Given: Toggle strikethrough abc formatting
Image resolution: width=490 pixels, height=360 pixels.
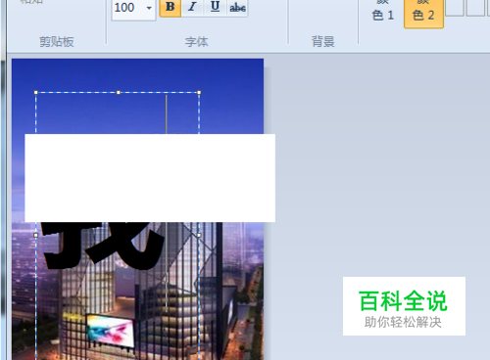Looking at the screenshot, I should pos(237,7).
